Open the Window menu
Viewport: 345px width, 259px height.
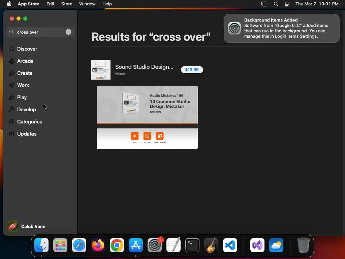[87, 4]
